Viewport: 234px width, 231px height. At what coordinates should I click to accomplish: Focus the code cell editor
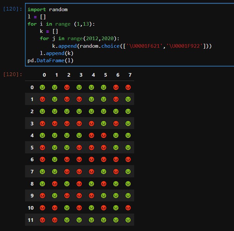click(130, 35)
